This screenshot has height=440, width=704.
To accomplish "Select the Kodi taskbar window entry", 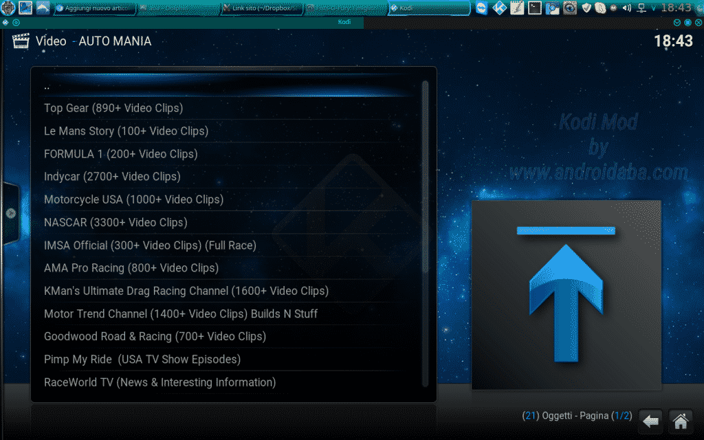I will tap(429, 8).
